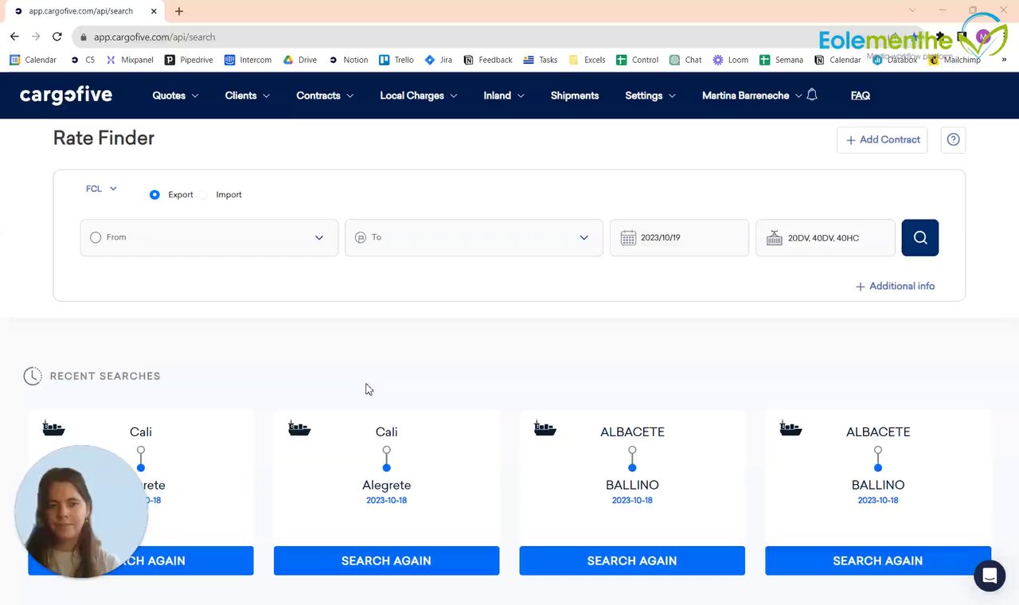
Task: Click the ship icon on second Cali card
Action: pos(299,428)
